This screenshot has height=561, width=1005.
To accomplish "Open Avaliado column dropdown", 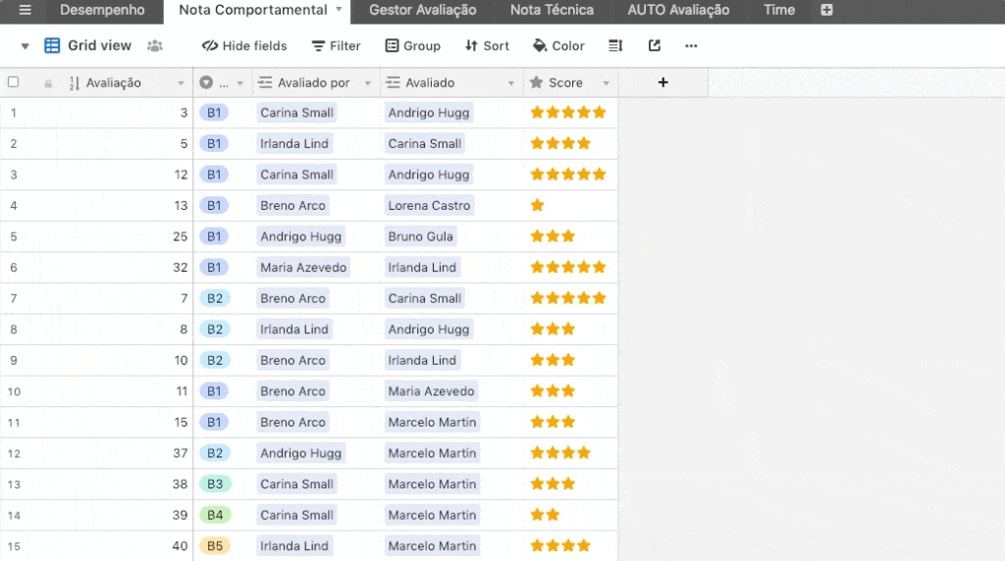I will (510, 83).
